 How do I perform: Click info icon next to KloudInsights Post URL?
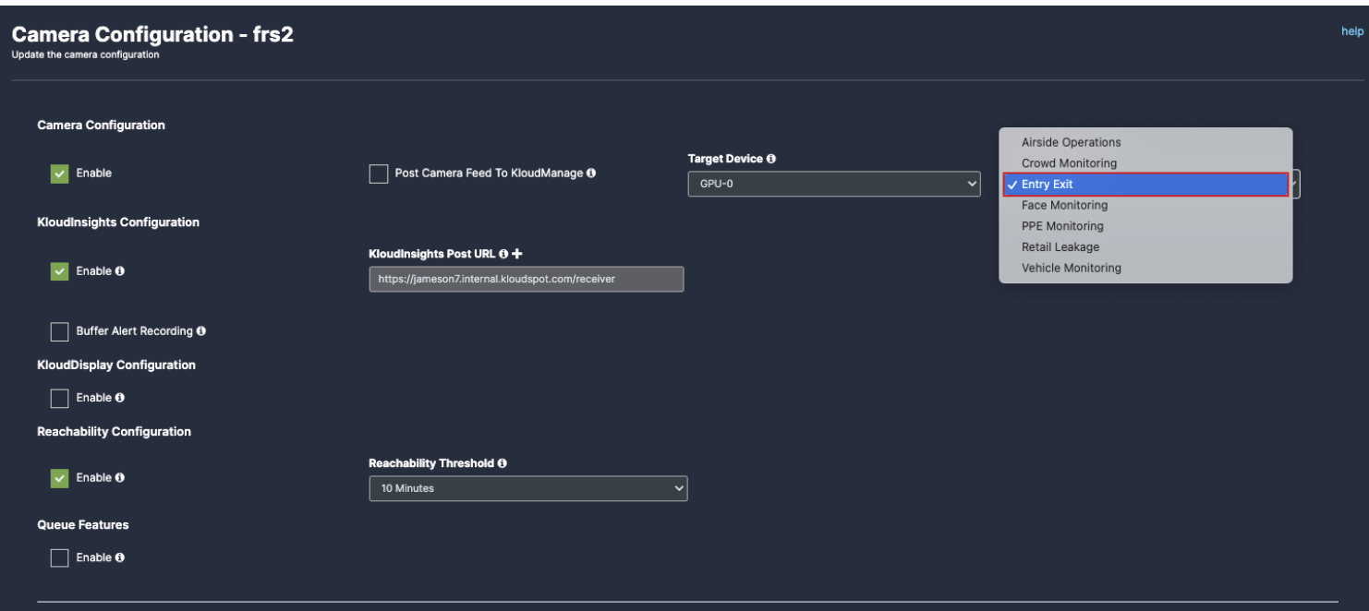tap(503, 253)
